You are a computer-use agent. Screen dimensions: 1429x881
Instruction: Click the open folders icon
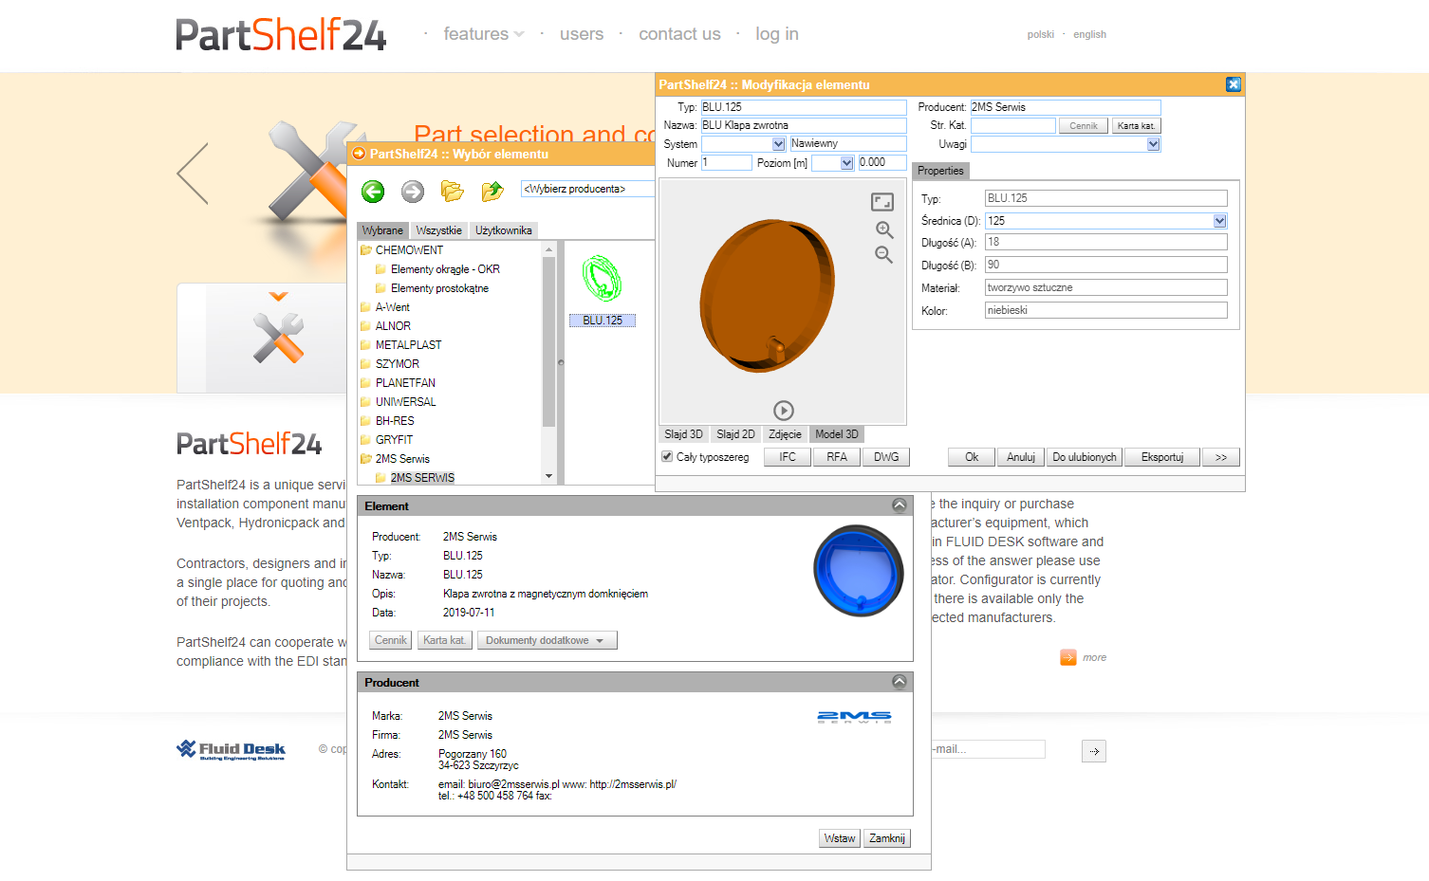tap(453, 192)
